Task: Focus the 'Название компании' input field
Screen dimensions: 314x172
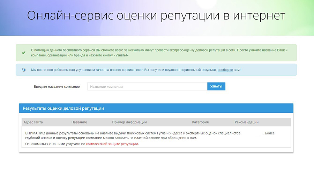Action: [x=147, y=86]
